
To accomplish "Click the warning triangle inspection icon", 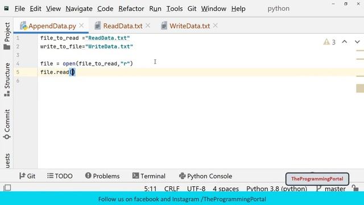I will pyautogui.click(x=326, y=42).
